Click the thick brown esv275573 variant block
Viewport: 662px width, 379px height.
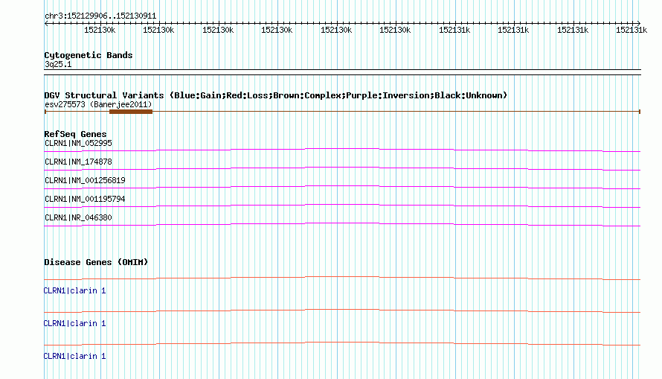[x=131, y=112]
